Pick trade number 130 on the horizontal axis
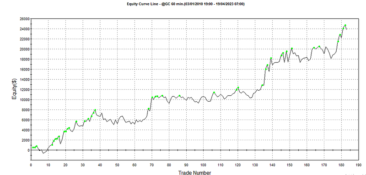Viewport: 366px width, 175px height. point(255,165)
